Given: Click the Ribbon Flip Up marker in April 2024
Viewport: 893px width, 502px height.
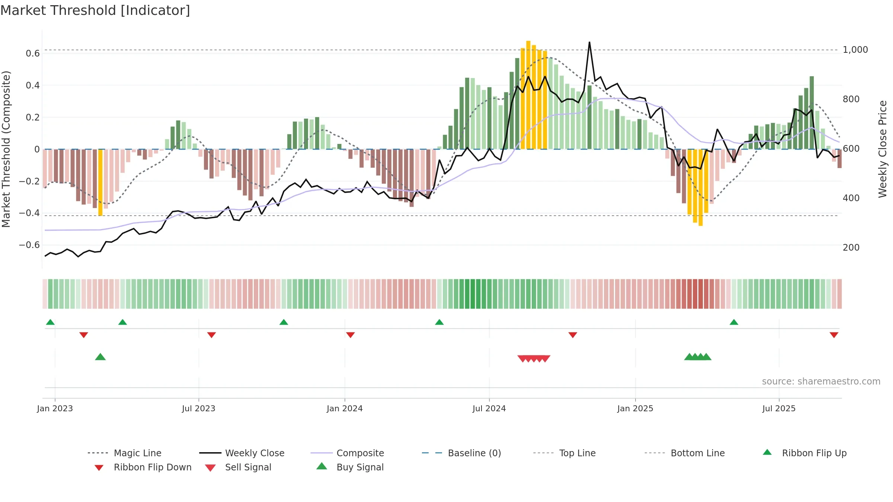Looking at the screenshot, I should [439, 322].
